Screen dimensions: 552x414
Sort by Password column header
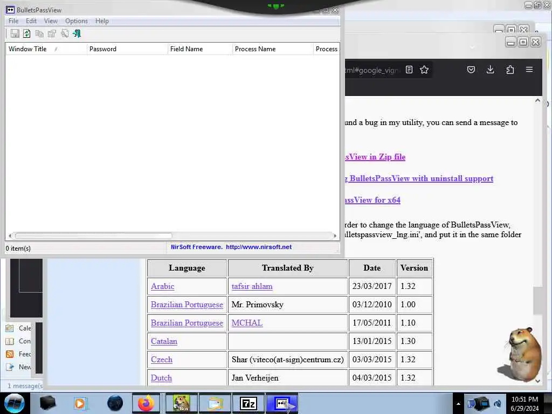(x=127, y=49)
